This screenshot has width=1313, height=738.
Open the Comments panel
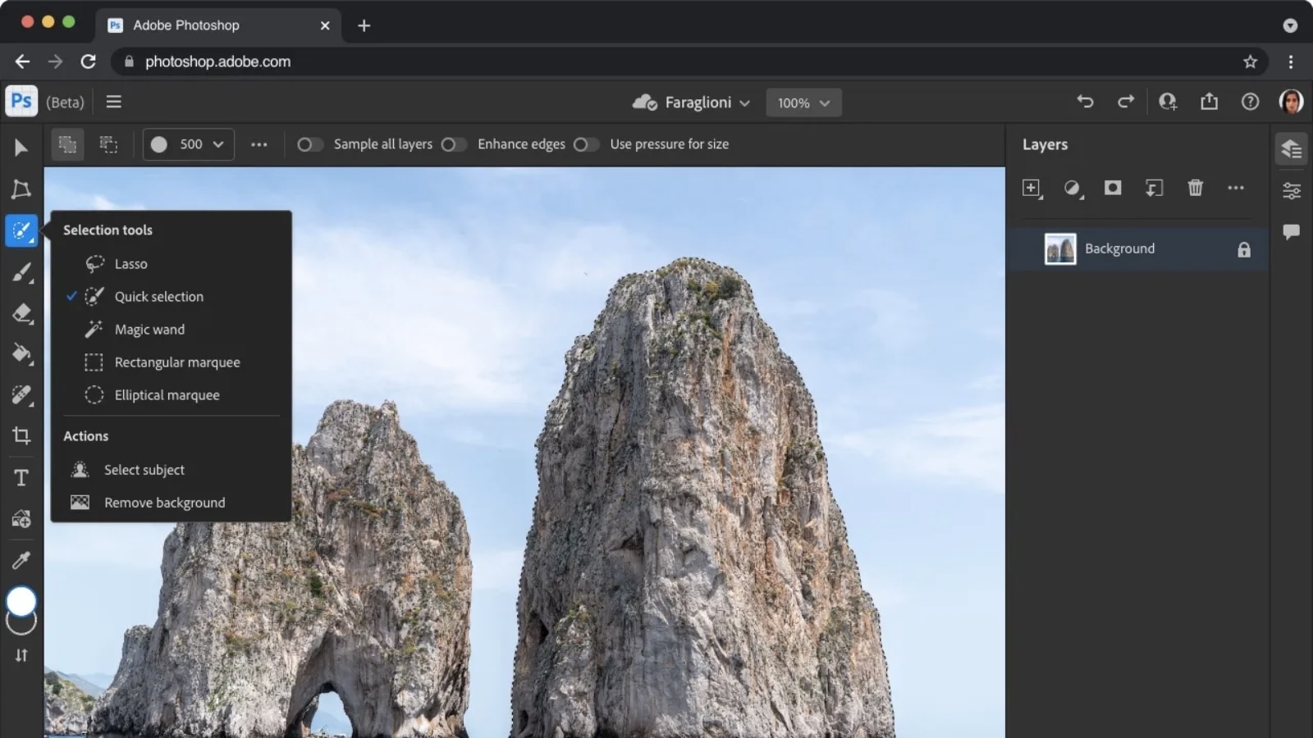(x=1291, y=230)
